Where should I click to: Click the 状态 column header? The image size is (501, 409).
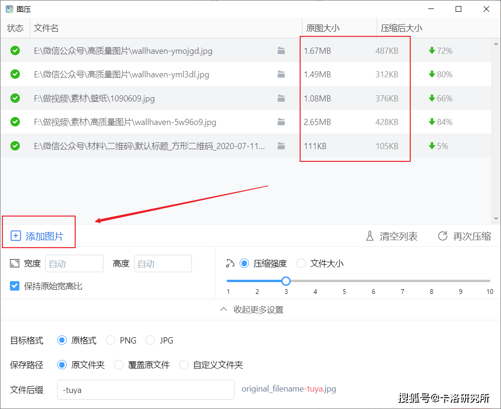(15, 28)
